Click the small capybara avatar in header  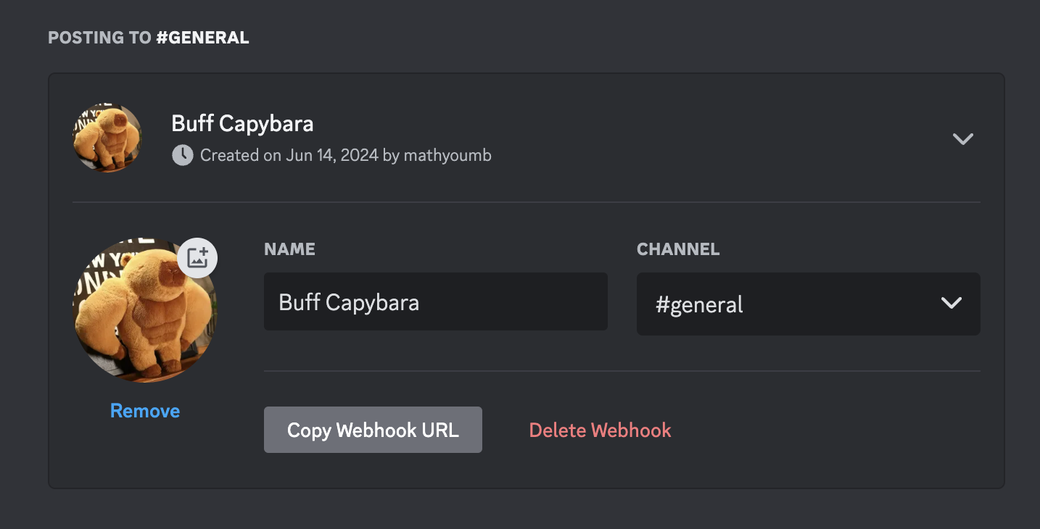[x=107, y=138]
